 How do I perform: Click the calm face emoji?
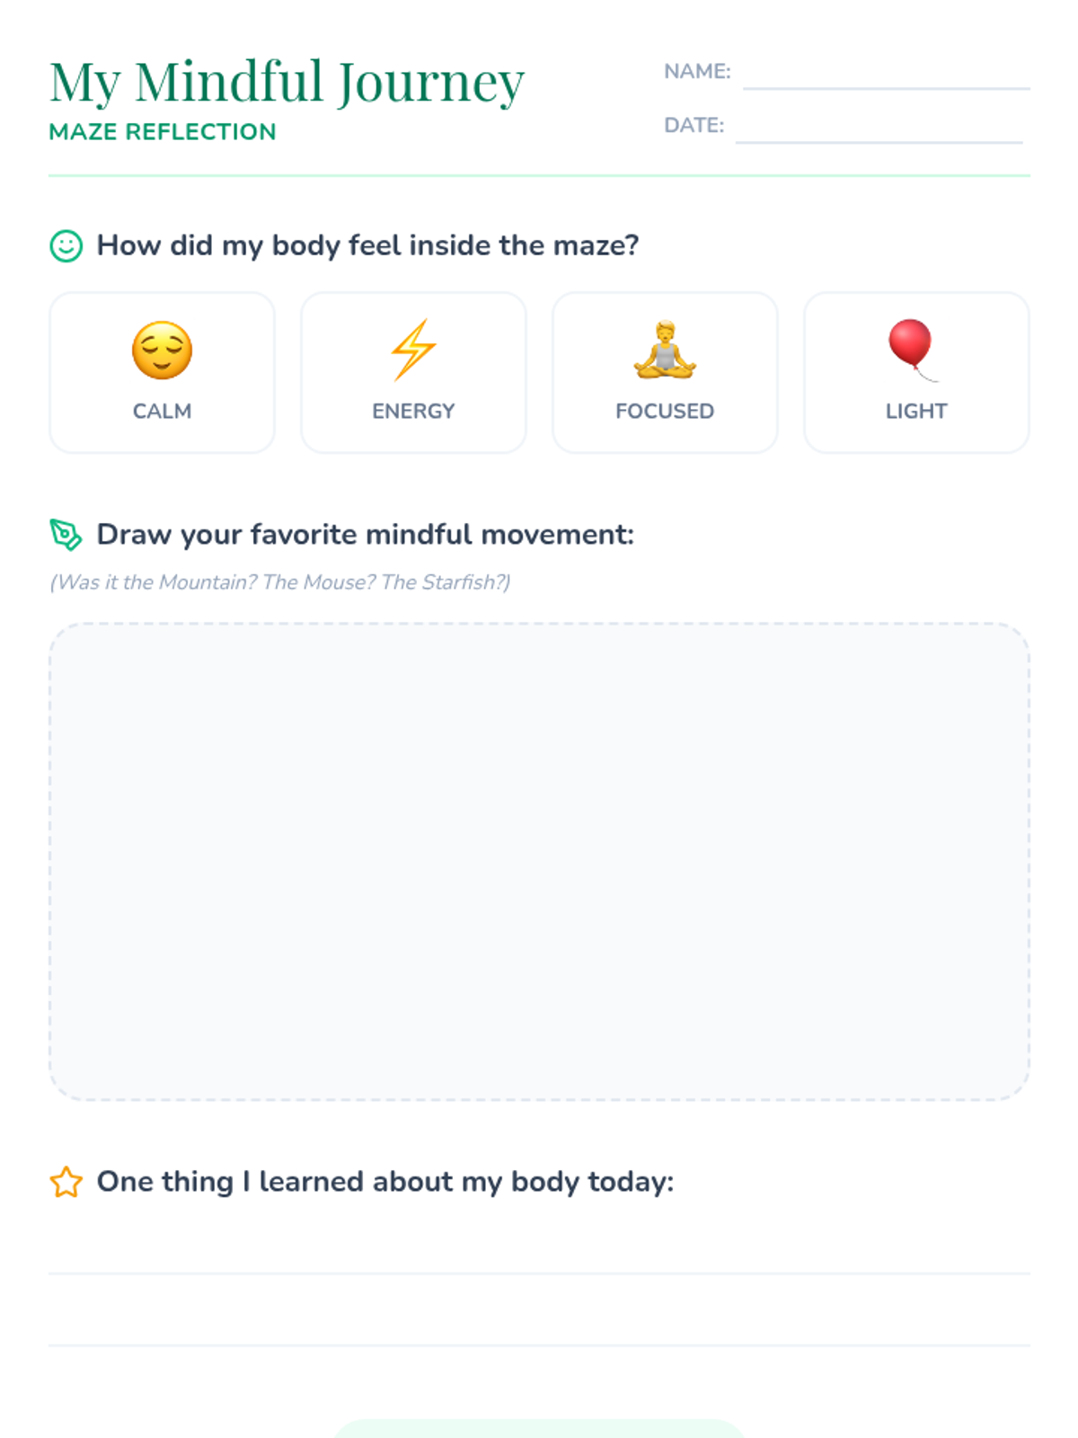(162, 351)
